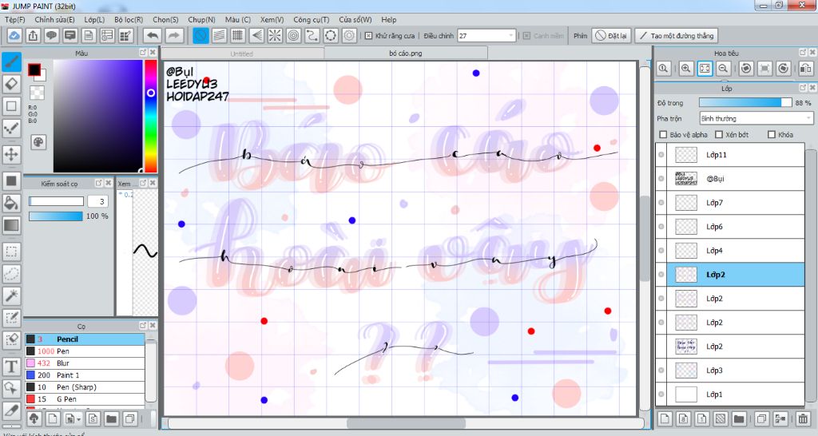Select the Magic Wand tool
Image resolution: width=818 pixels, height=436 pixels.
pos(11,295)
